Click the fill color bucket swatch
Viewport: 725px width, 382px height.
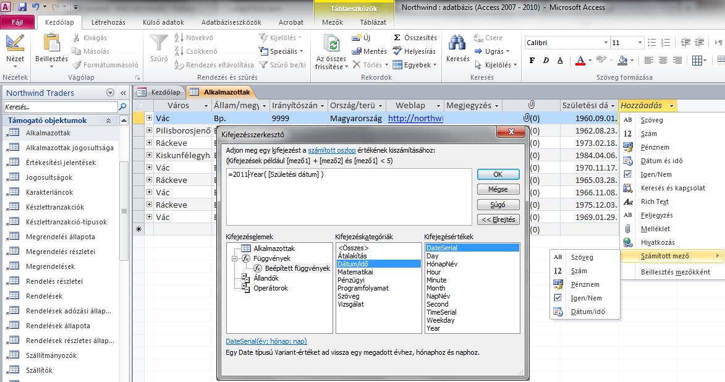(x=622, y=61)
